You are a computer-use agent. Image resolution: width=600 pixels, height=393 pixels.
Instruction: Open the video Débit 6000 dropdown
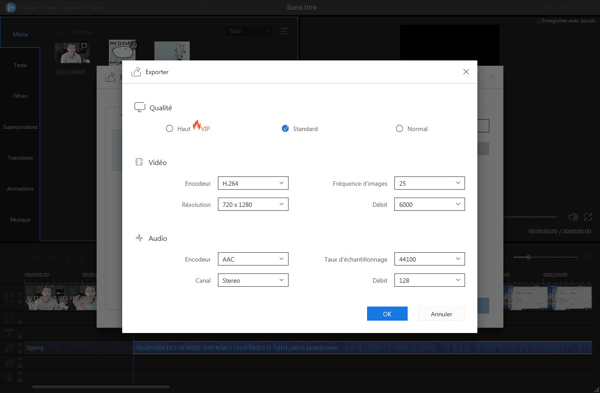(430, 204)
